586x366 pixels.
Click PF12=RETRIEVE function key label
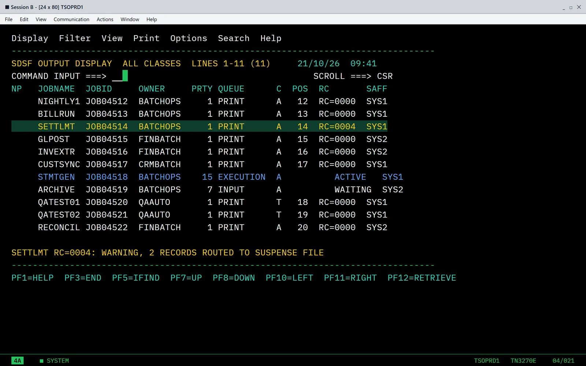[422, 278]
